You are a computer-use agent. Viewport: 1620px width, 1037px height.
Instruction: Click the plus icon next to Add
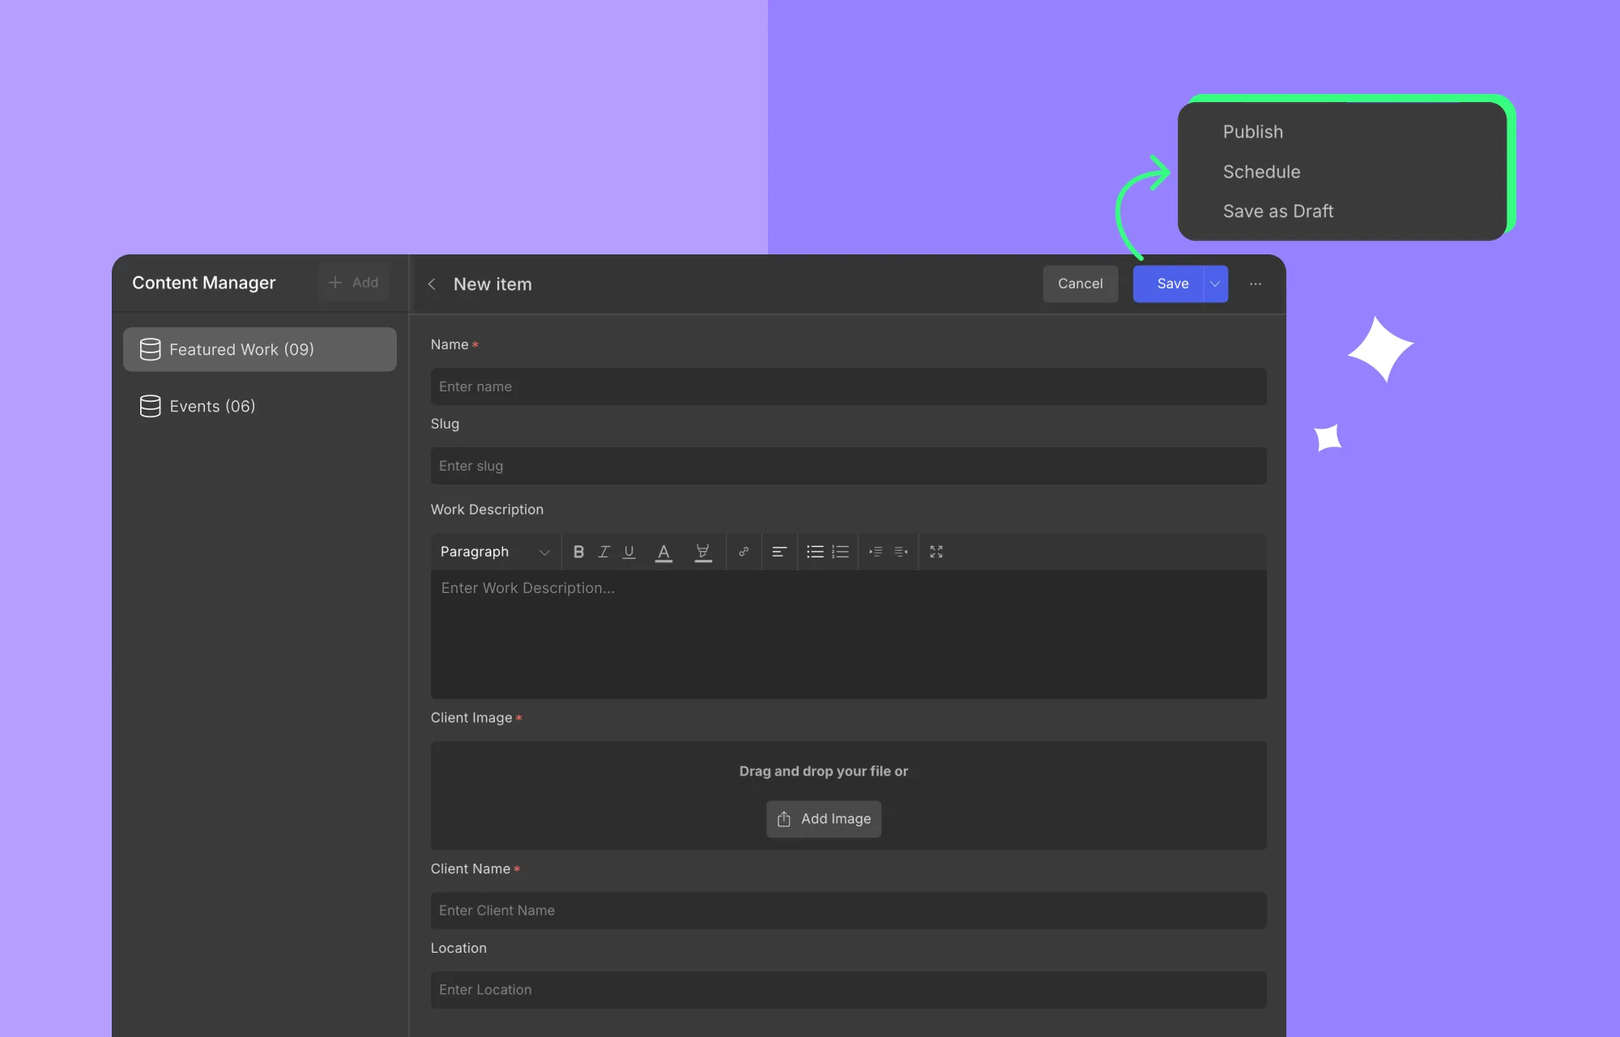pyautogui.click(x=335, y=283)
